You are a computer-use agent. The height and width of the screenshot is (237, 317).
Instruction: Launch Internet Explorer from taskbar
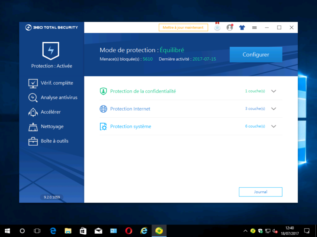pyautogui.click(x=144, y=231)
